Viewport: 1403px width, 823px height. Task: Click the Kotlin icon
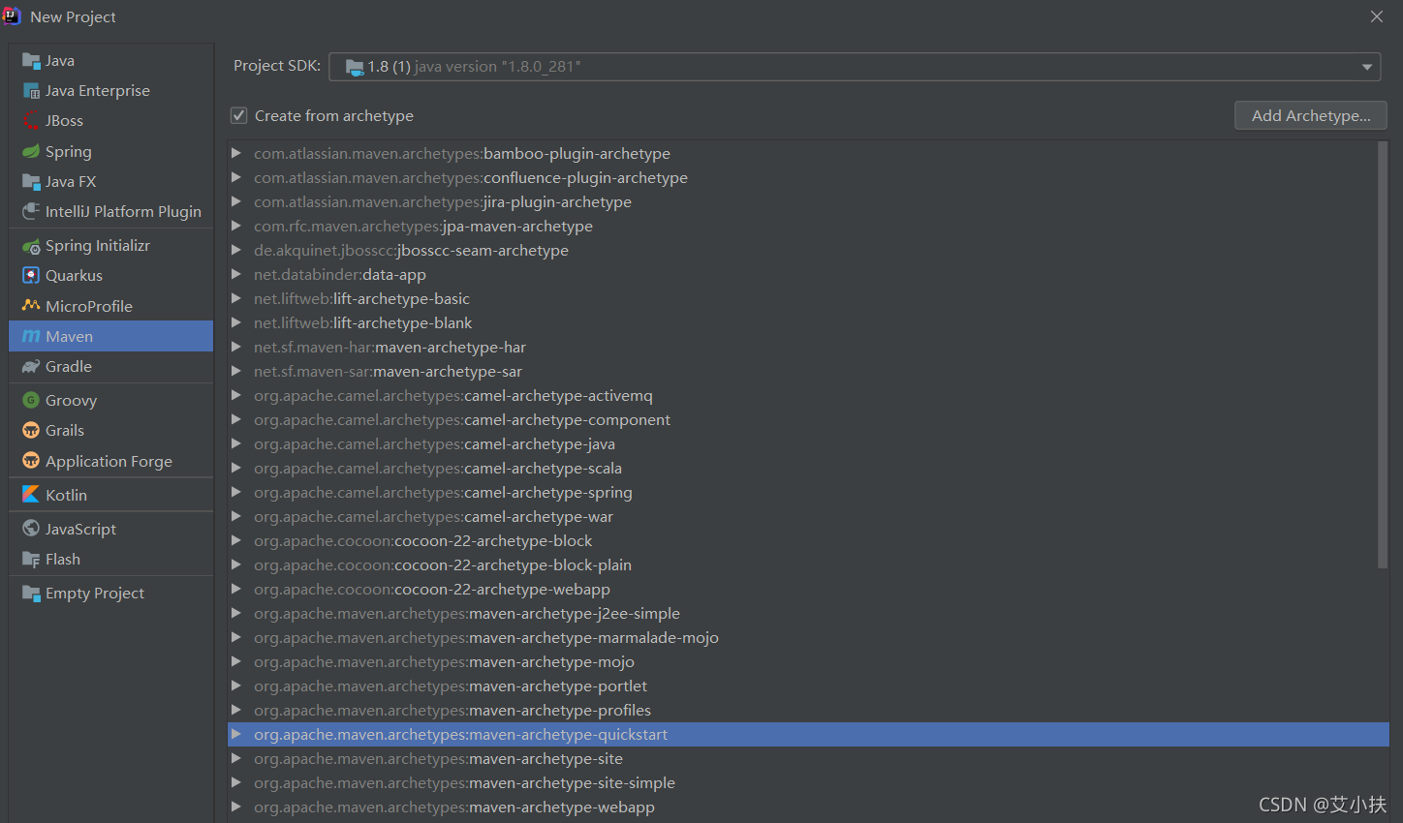tap(31, 495)
